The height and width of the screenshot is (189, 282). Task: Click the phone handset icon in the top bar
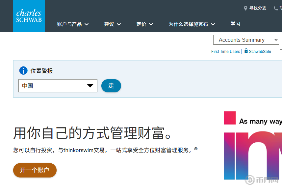tap(275, 8)
